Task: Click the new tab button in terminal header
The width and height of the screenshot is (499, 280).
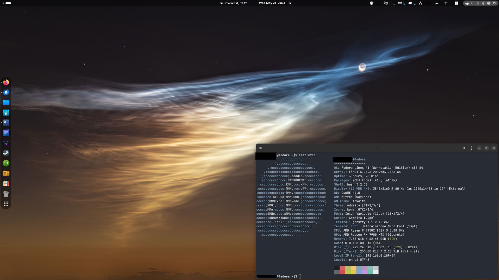Action: (x=260, y=148)
